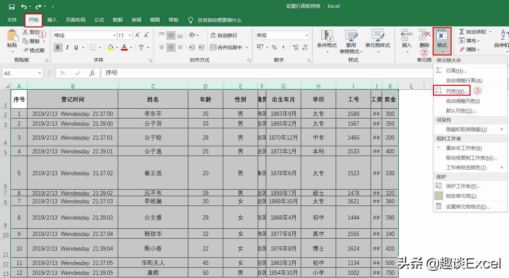Toggle Italic formatting

(x=67, y=47)
